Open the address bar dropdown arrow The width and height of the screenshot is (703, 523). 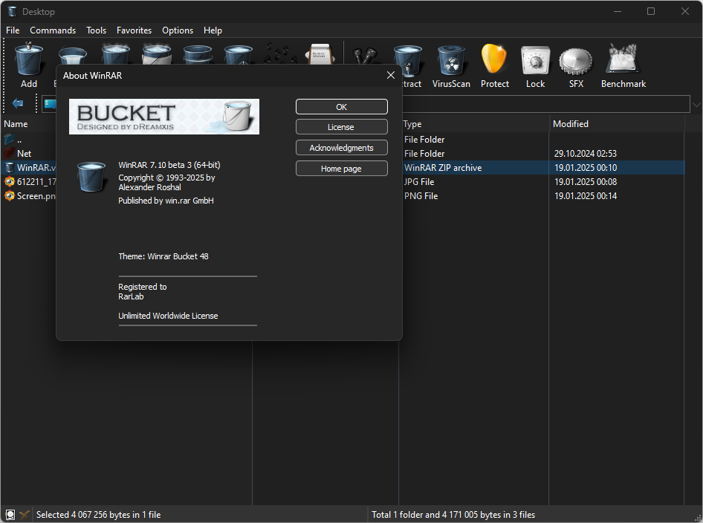click(x=696, y=105)
